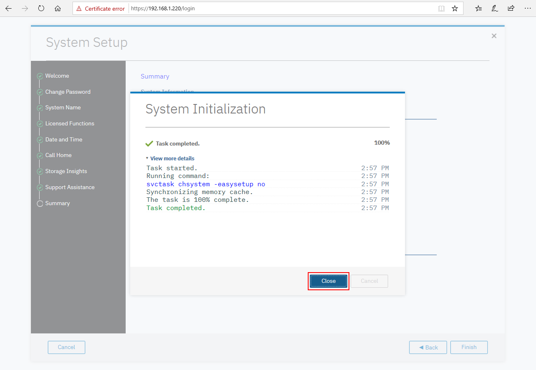Close the System Initialization dialog
Image resolution: width=536 pixels, height=370 pixels.
(329, 281)
